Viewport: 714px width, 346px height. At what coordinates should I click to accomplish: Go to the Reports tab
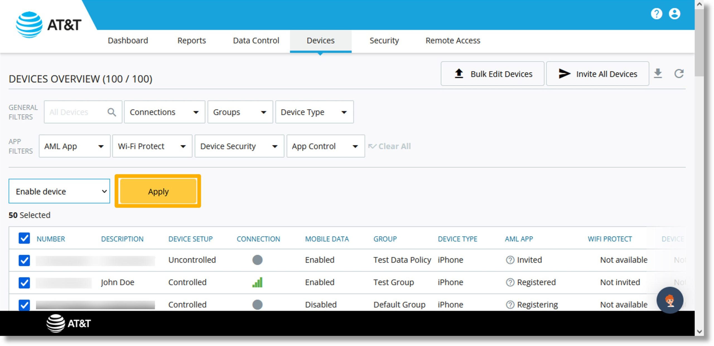[x=192, y=41]
